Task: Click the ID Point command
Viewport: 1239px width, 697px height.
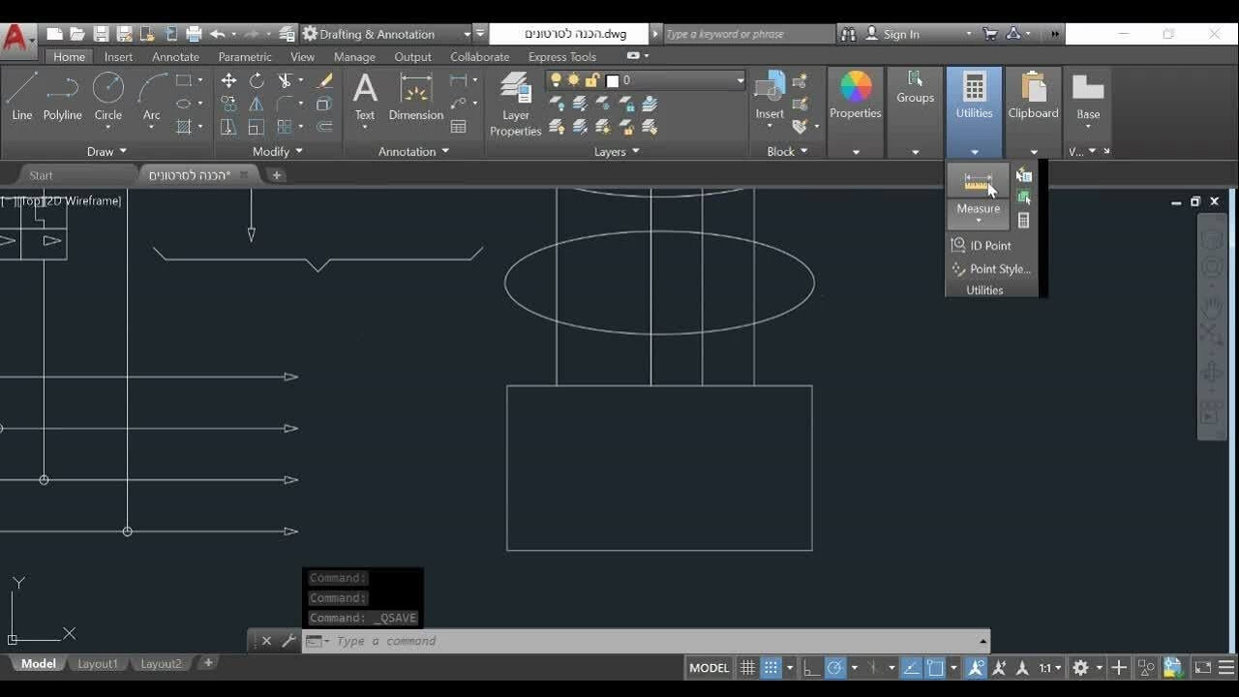Action: point(982,246)
